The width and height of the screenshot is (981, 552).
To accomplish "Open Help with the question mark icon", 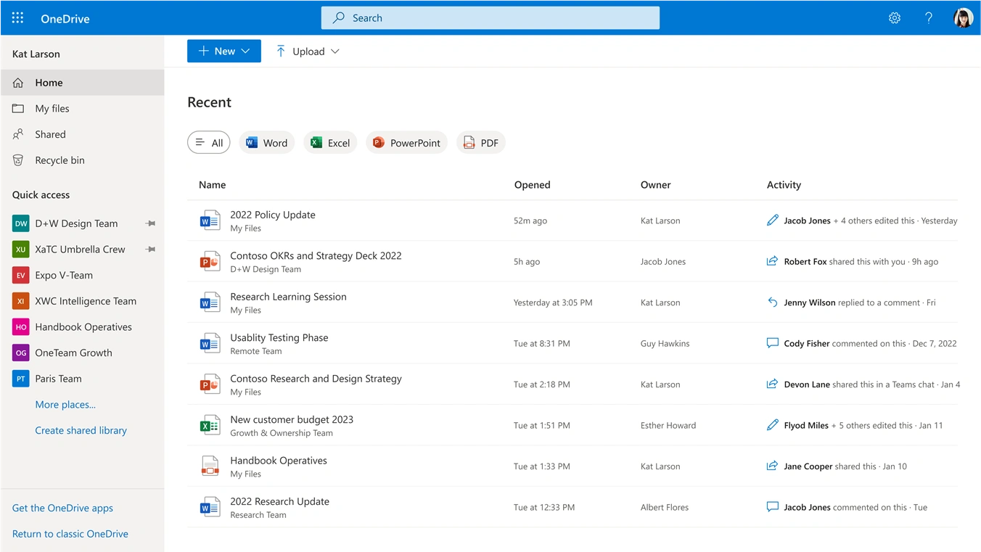I will pyautogui.click(x=929, y=17).
